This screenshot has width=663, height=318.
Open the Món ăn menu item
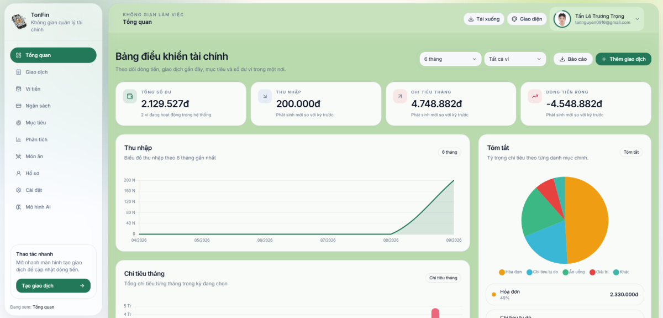click(53, 157)
